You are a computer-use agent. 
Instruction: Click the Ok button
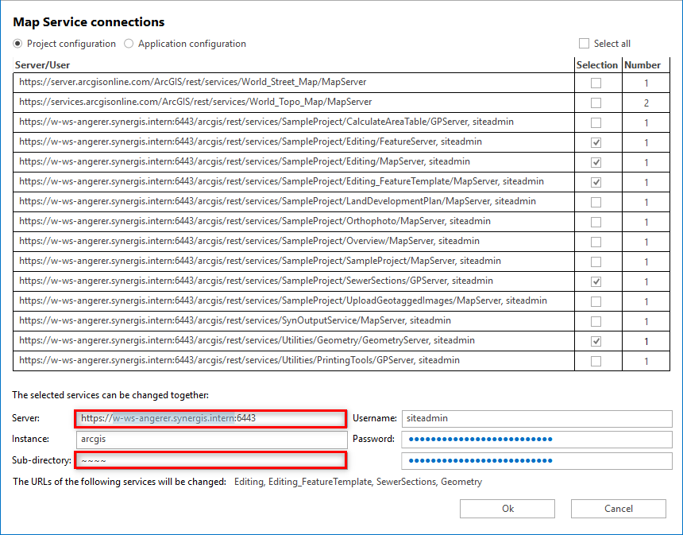coord(507,509)
